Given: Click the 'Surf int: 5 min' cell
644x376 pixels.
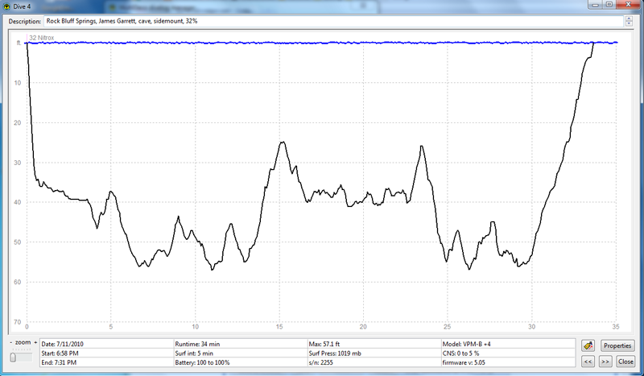Looking at the screenshot, I should click(x=241, y=353).
